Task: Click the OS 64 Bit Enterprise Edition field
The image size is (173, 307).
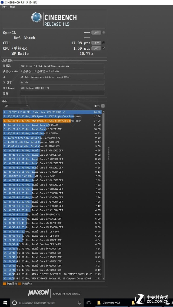Action: click(x=62, y=77)
